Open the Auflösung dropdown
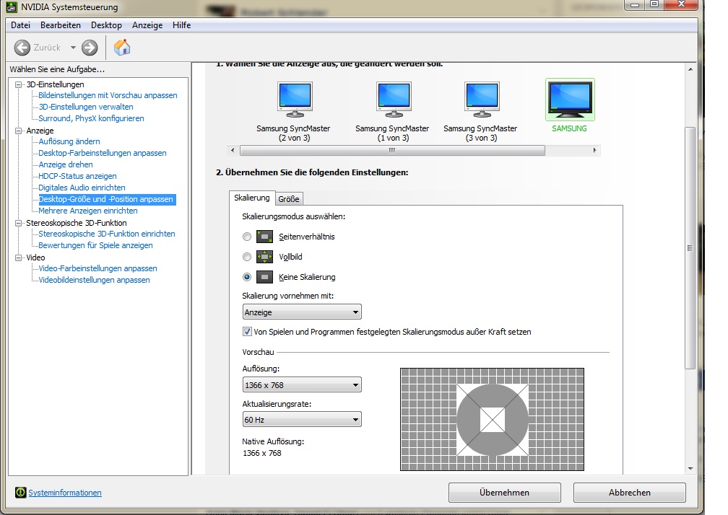 click(x=302, y=384)
